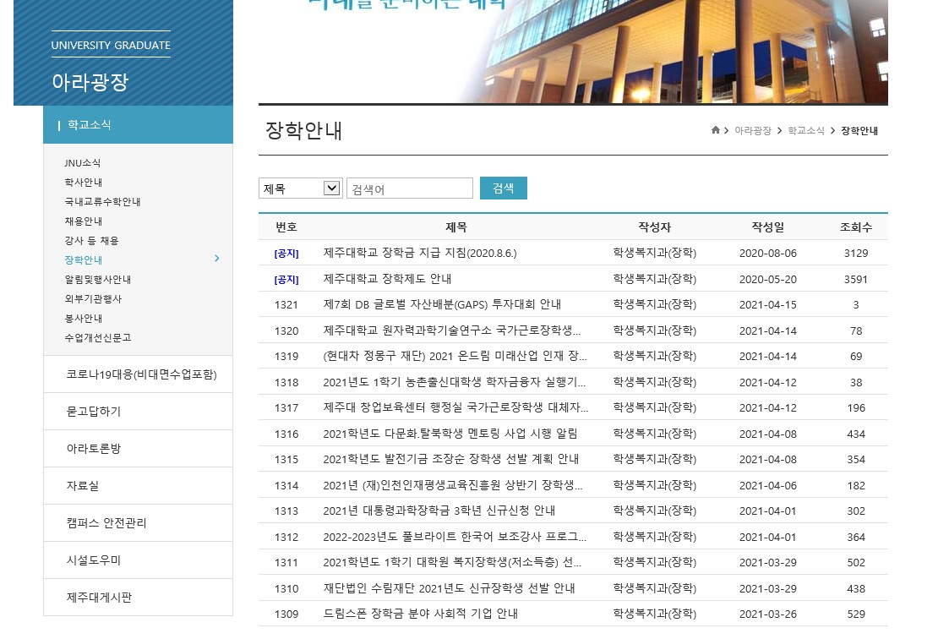
Task: Navigate to 아라광장 via the breadcrumb
Action: click(753, 131)
